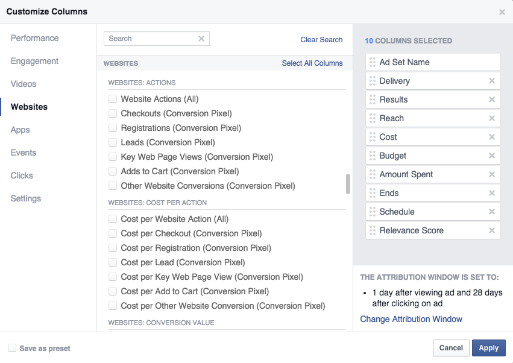Image resolution: width=513 pixels, height=363 pixels.
Task: Select the Clicks category in sidebar
Action: coord(22,175)
